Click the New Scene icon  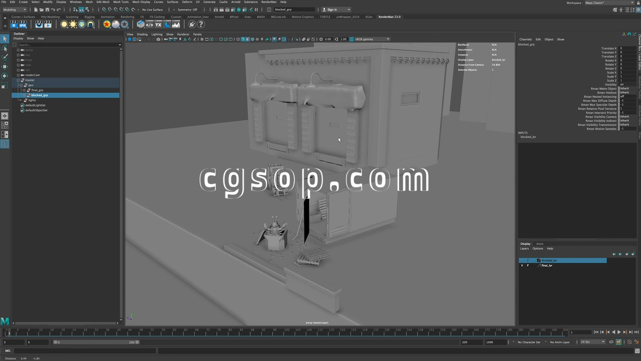(36, 10)
